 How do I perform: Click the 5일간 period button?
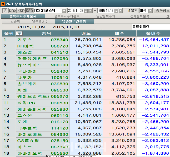[x=131, y=11]
